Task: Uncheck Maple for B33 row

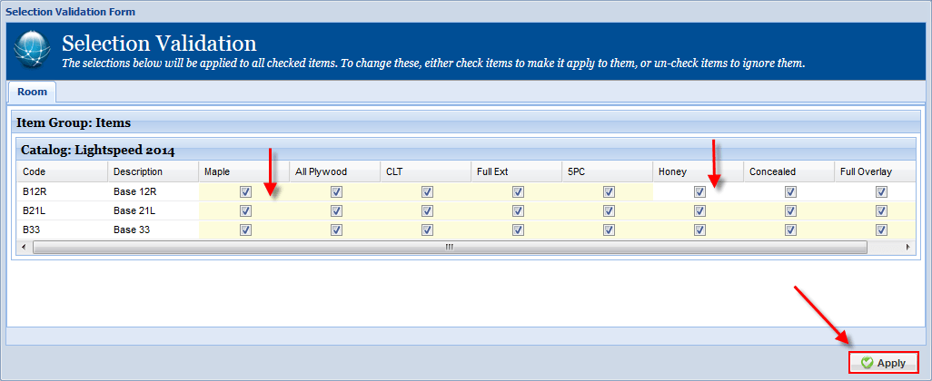Action: pyautogui.click(x=246, y=230)
